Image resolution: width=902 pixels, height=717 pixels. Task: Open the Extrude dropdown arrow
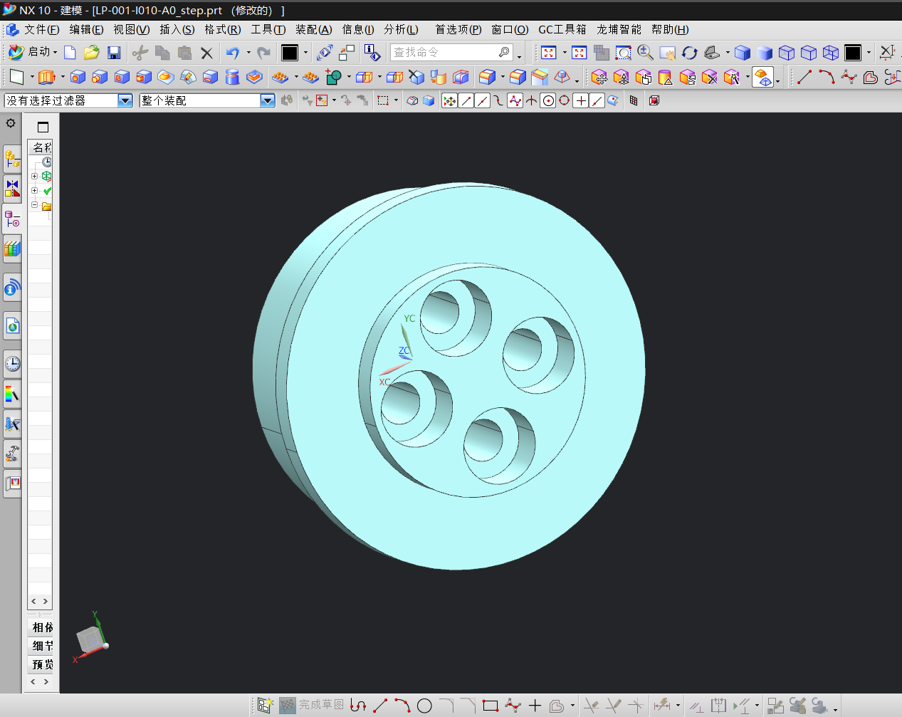[63, 77]
